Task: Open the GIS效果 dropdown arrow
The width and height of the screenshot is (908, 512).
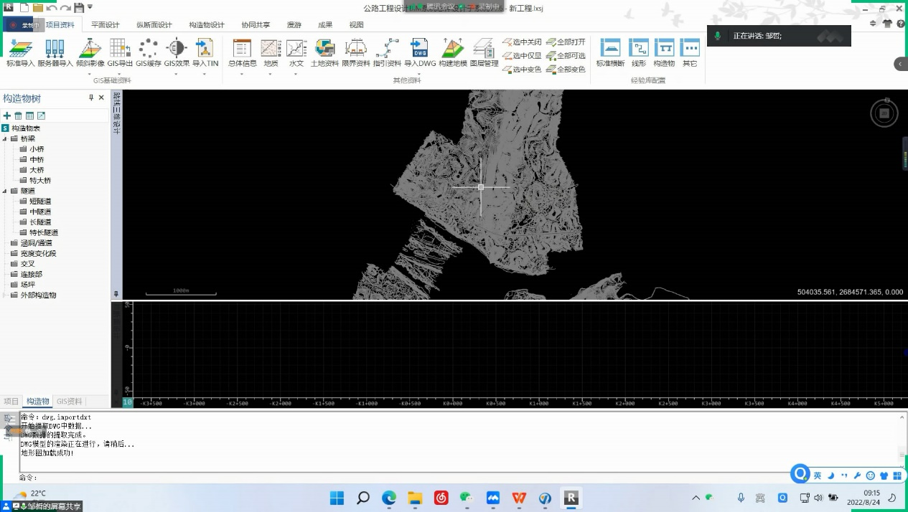Action: tap(176, 73)
